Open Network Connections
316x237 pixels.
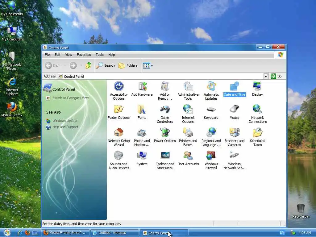point(257,114)
